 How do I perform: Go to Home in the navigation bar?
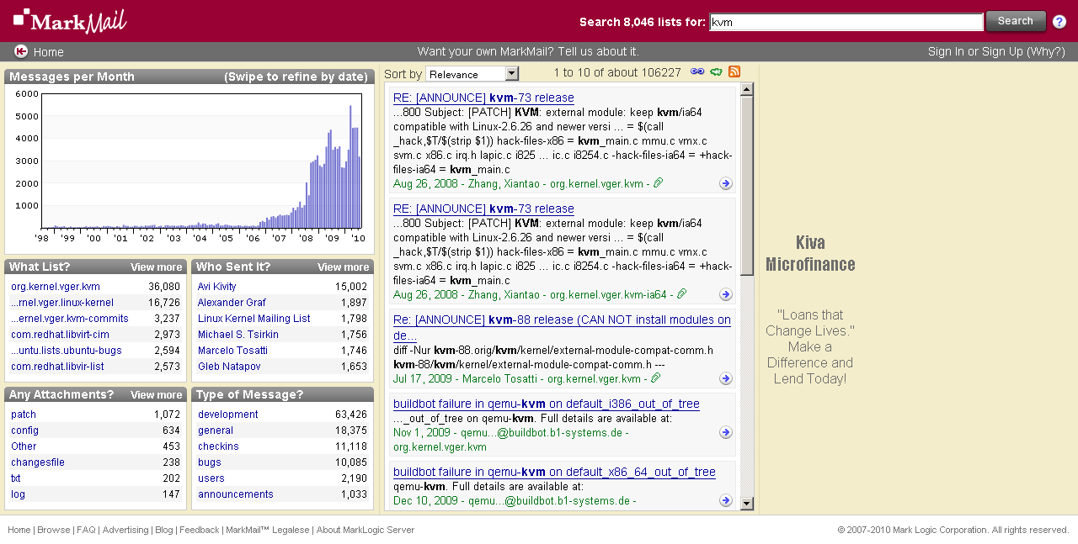(x=49, y=52)
